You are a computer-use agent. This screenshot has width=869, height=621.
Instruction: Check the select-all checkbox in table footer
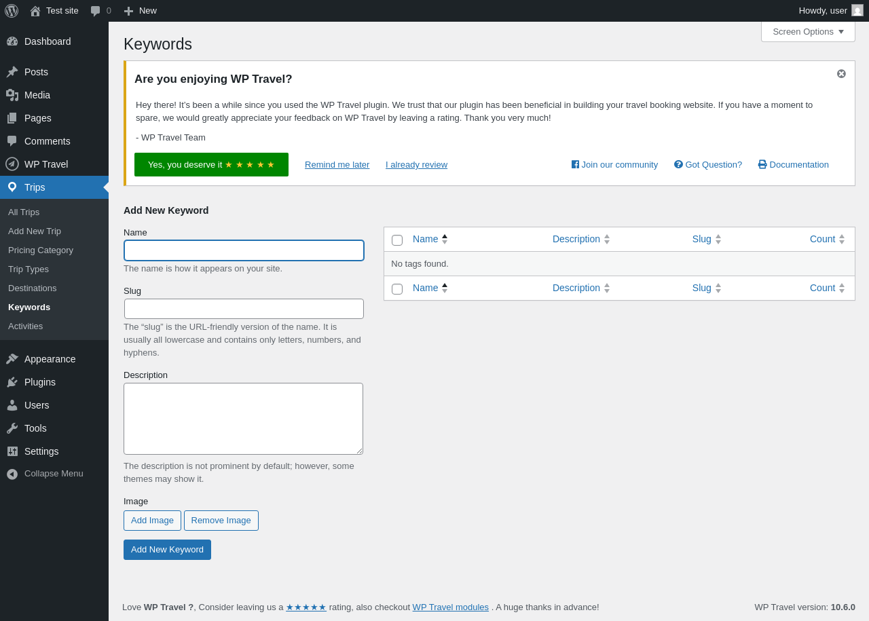click(397, 289)
